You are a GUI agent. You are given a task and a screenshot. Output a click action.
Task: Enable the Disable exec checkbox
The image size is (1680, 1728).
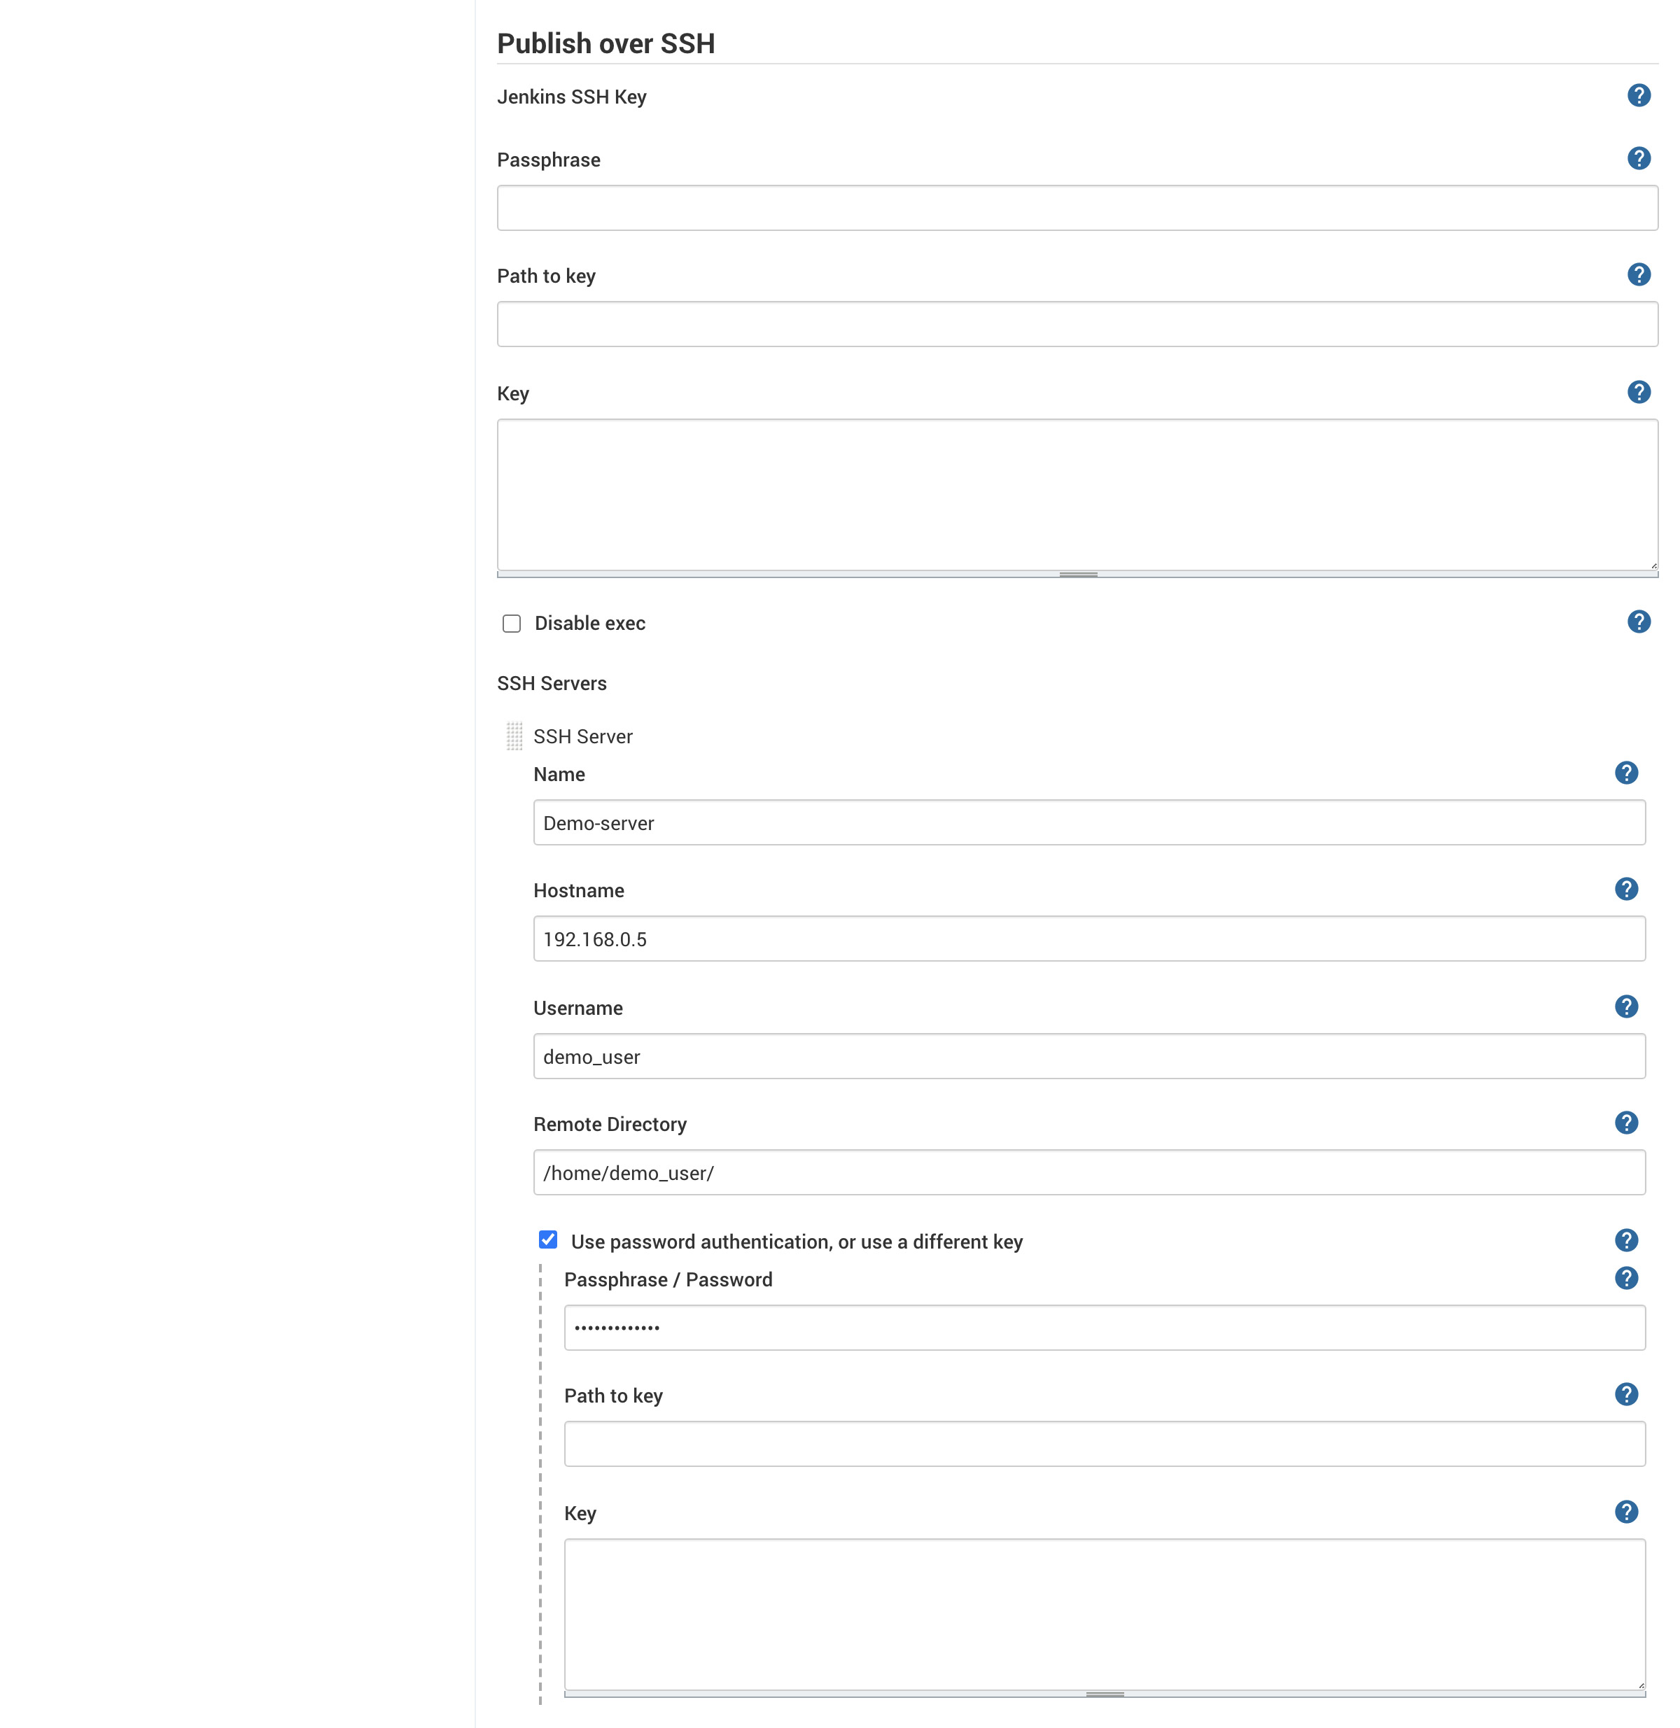[512, 624]
